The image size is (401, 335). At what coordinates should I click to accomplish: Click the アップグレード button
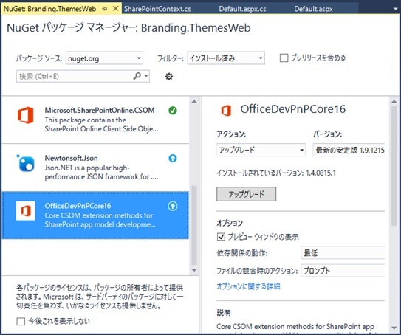pos(246,194)
